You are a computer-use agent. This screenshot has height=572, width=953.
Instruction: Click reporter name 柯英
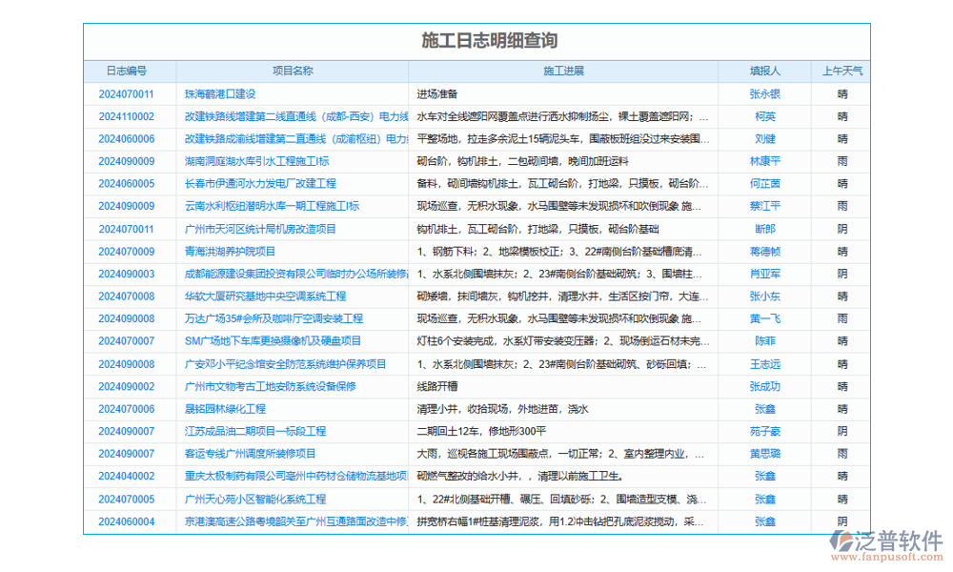click(x=764, y=116)
